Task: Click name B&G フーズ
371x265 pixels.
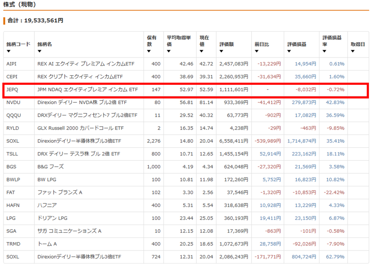Action: click(x=50, y=167)
